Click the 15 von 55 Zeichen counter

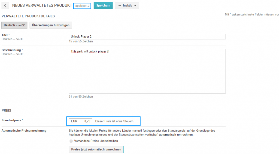click(81, 41)
